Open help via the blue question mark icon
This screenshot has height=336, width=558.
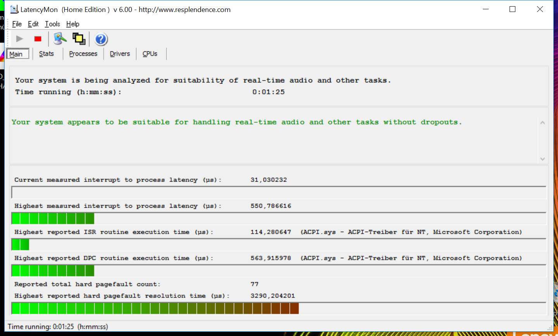101,39
